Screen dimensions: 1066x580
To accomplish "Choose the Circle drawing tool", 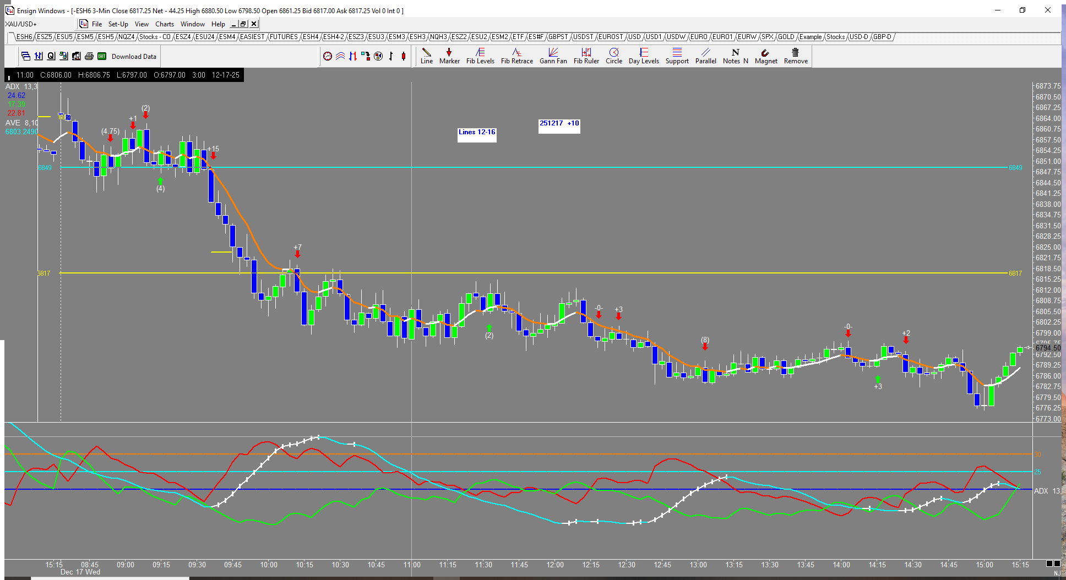I will tap(613, 56).
